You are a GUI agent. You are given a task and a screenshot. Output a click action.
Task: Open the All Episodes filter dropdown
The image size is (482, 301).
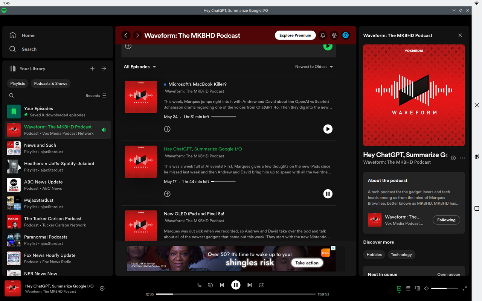[140, 67]
